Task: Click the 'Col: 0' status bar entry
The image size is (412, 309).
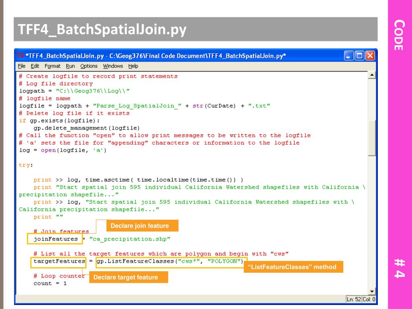Action: 369,299
